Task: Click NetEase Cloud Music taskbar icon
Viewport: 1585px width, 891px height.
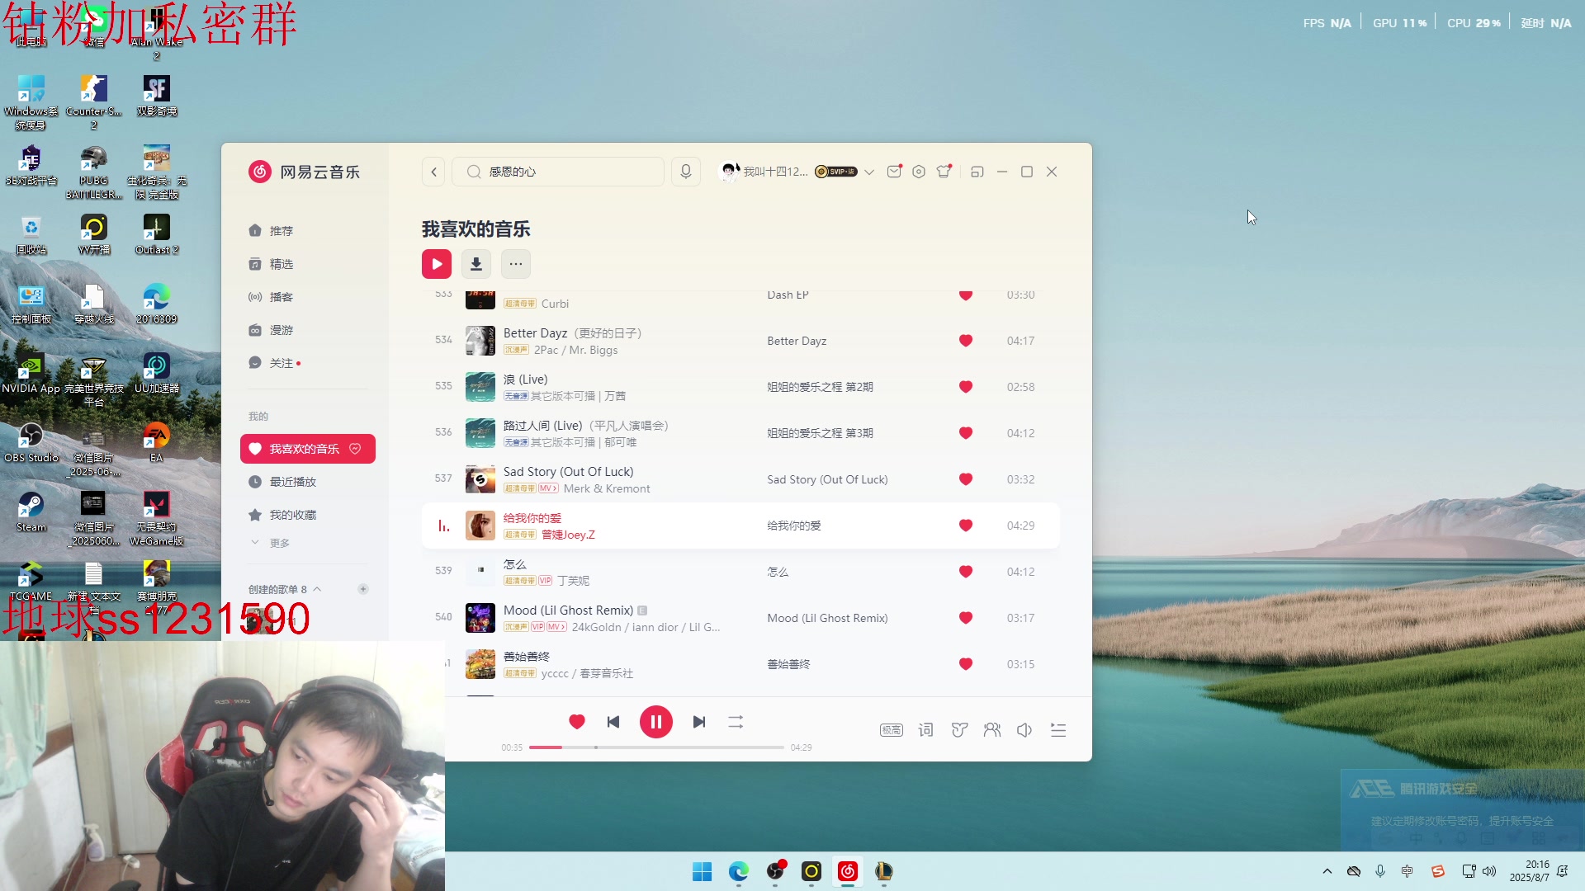Action: point(848,871)
